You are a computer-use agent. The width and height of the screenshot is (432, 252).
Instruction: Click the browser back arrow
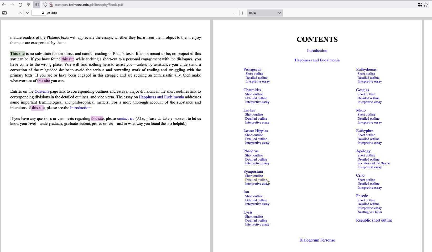[x=4, y=5]
